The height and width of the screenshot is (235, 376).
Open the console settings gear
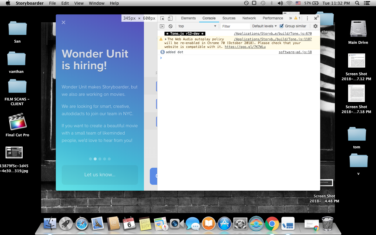[x=315, y=26]
